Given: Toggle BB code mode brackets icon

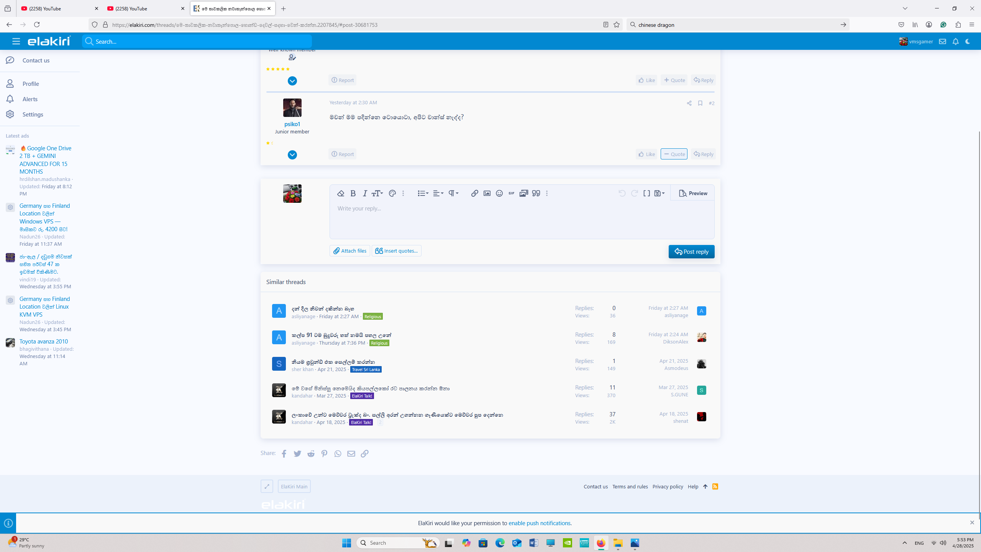Looking at the screenshot, I should (646, 194).
